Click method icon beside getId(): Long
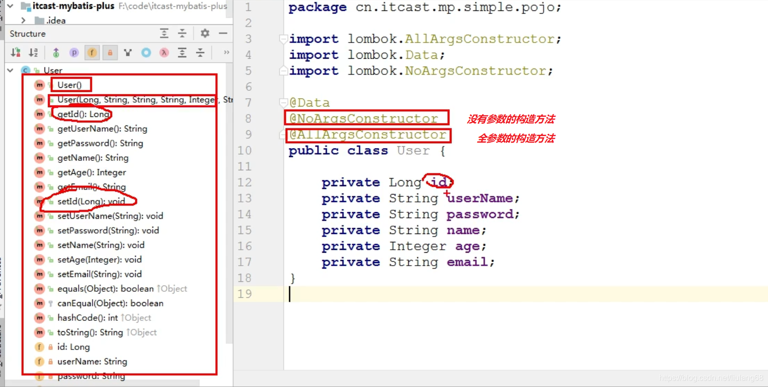768x387 pixels. point(39,114)
